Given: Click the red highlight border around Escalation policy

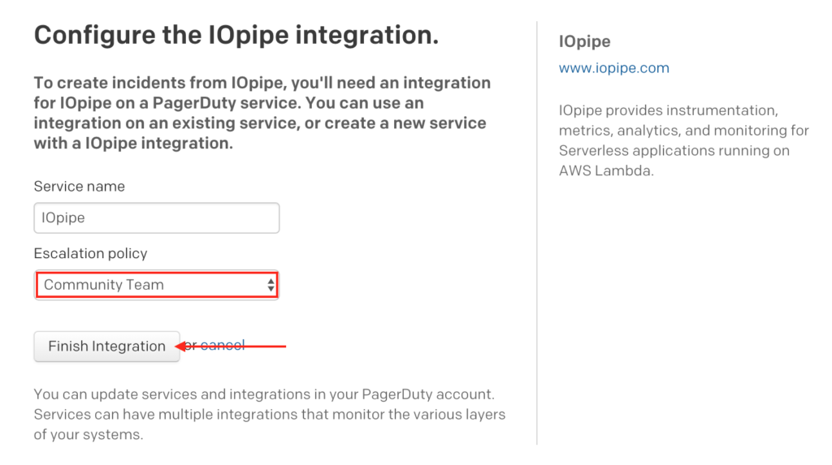Looking at the screenshot, I should click(156, 273).
